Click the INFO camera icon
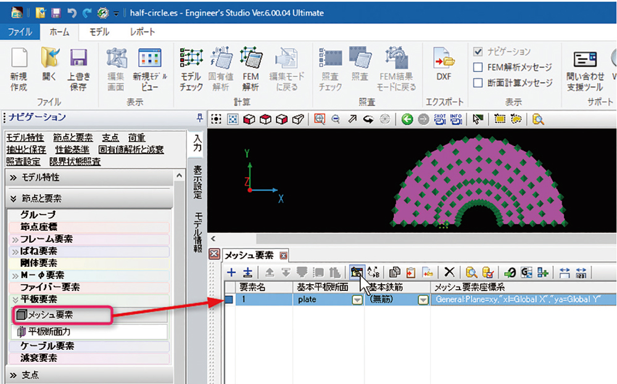The height and width of the screenshot is (384, 617). 456,119
